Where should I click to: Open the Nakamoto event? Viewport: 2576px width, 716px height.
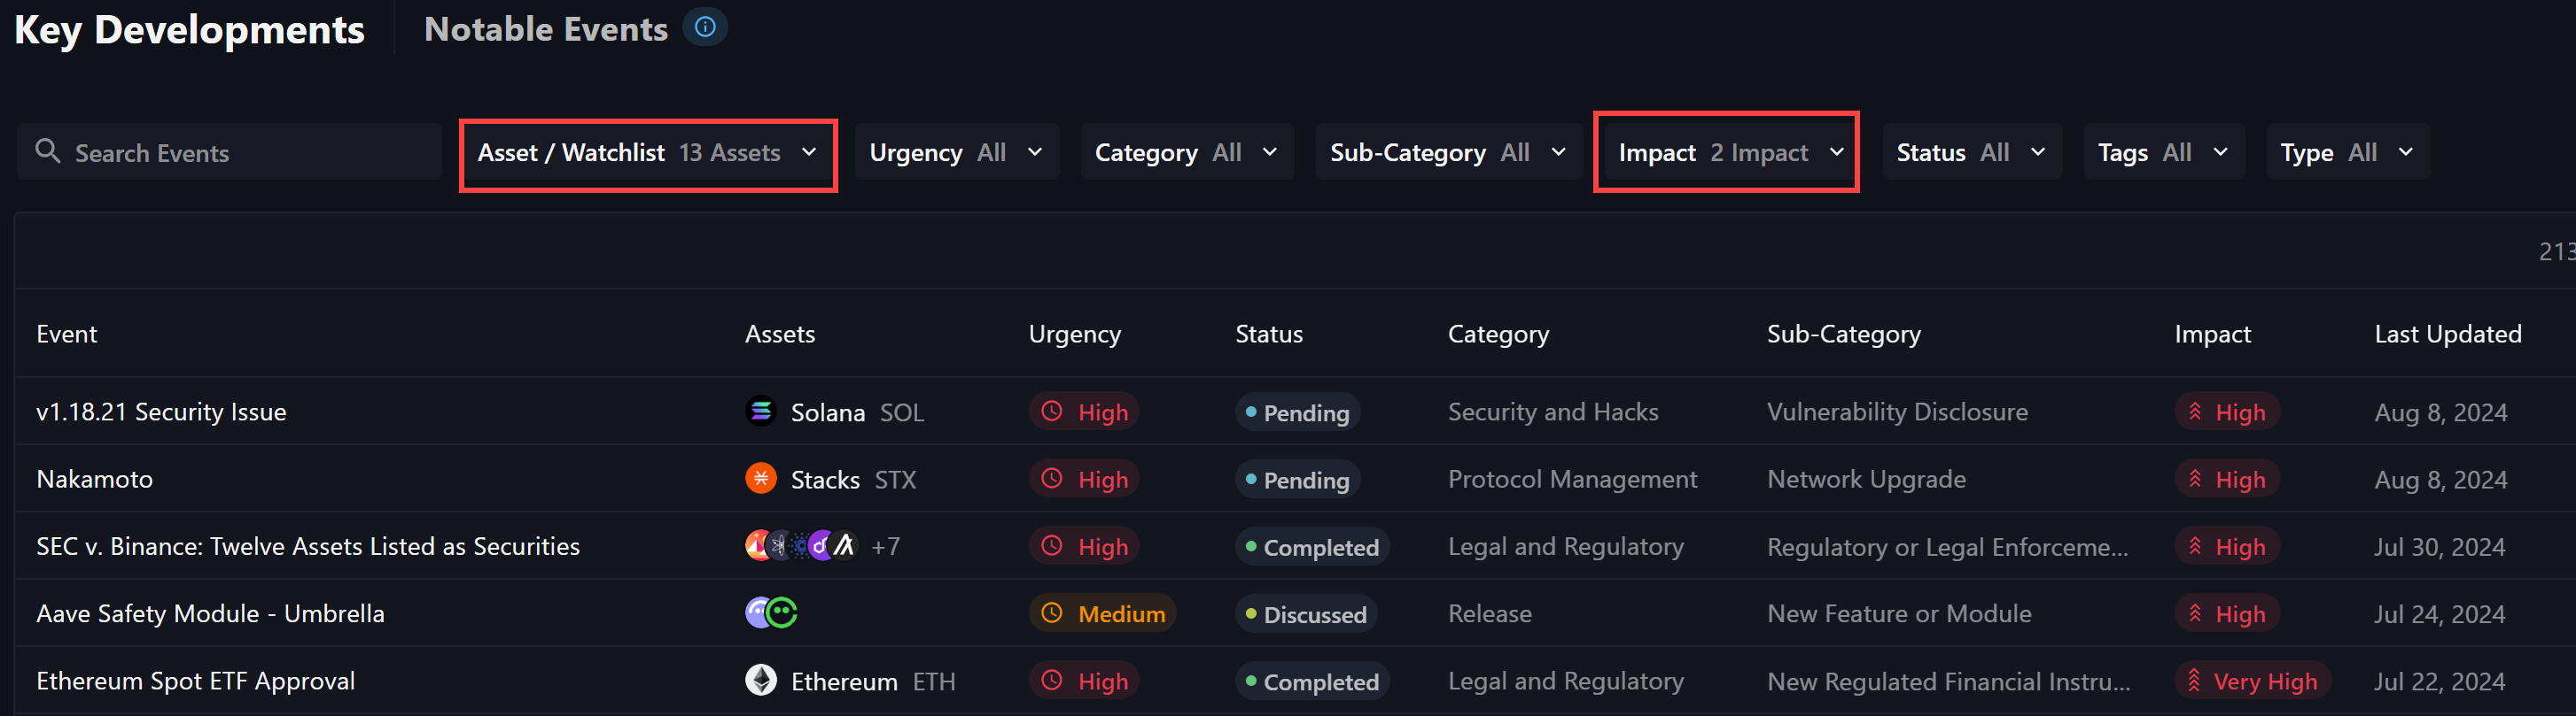95,478
